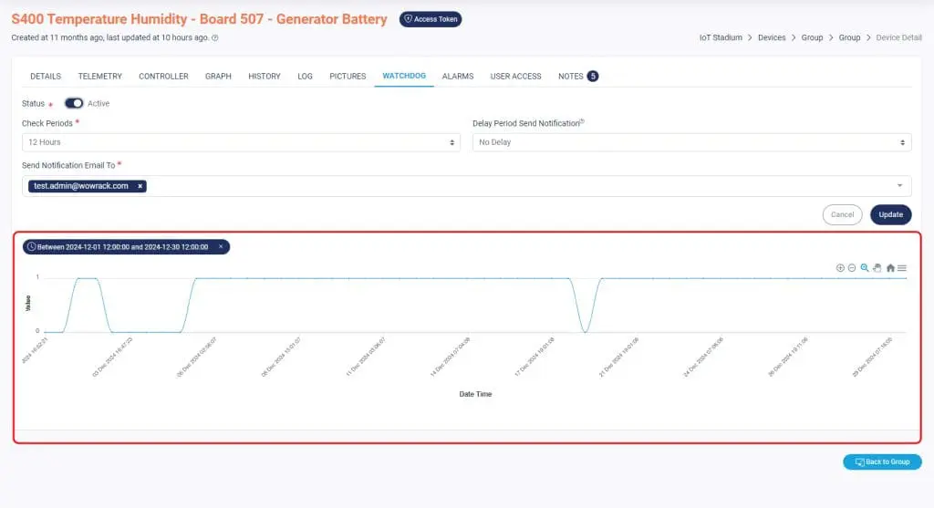Click the chart zoom in plus icon
The image size is (934, 508).
pyautogui.click(x=840, y=267)
